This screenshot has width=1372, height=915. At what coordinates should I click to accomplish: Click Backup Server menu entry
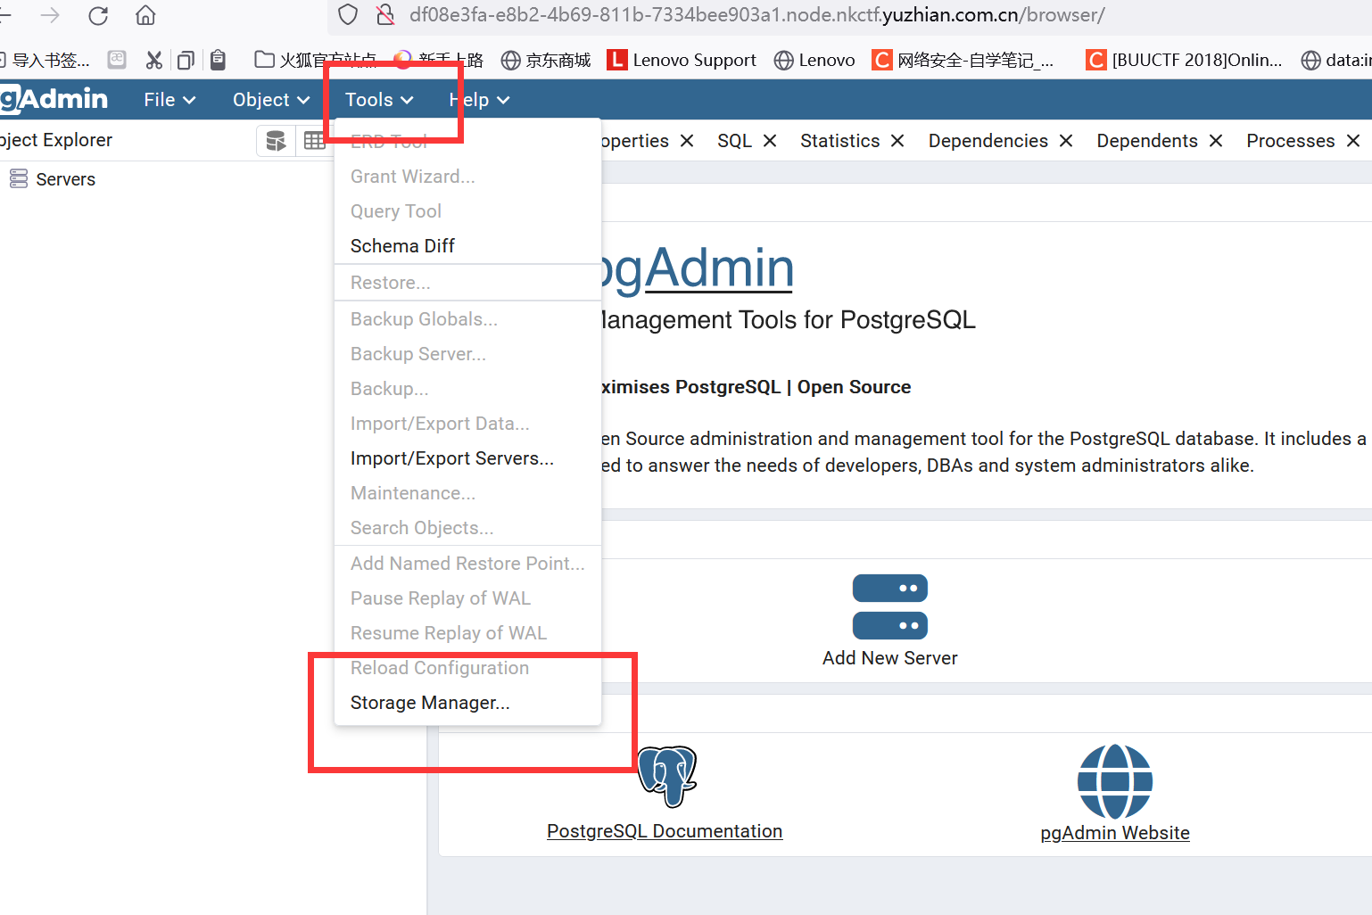tap(467, 354)
